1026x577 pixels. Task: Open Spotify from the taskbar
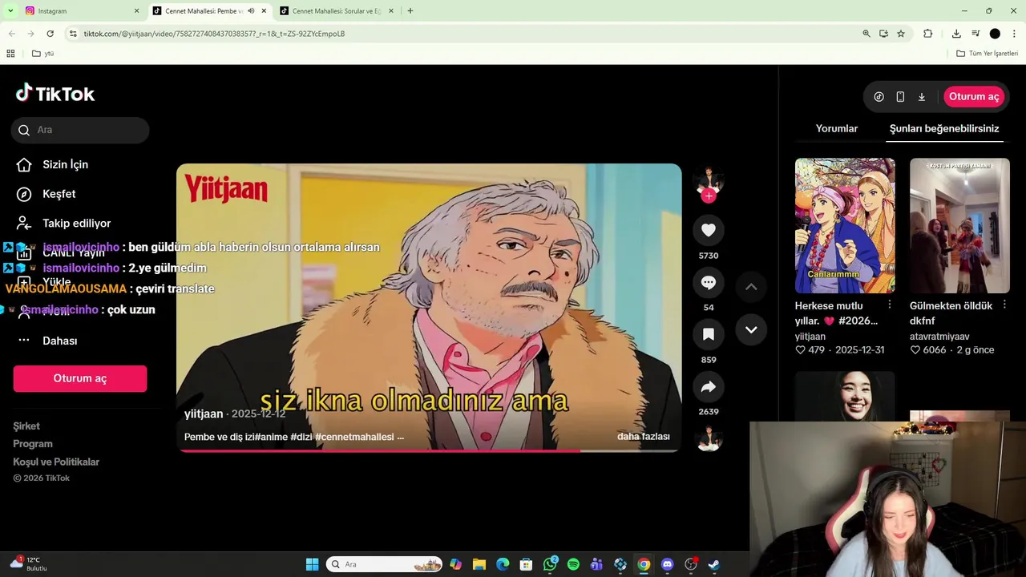(x=573, y=564)
